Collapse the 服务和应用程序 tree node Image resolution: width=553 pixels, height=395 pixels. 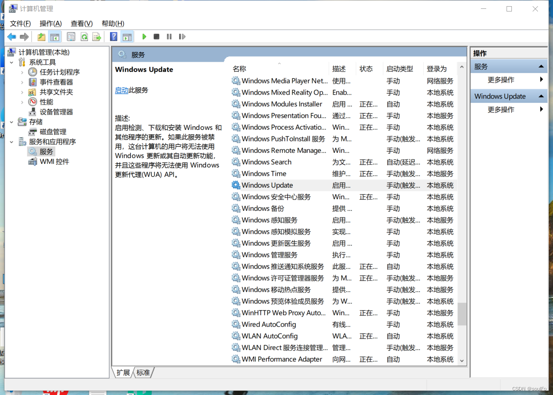(x=12, y=142)
